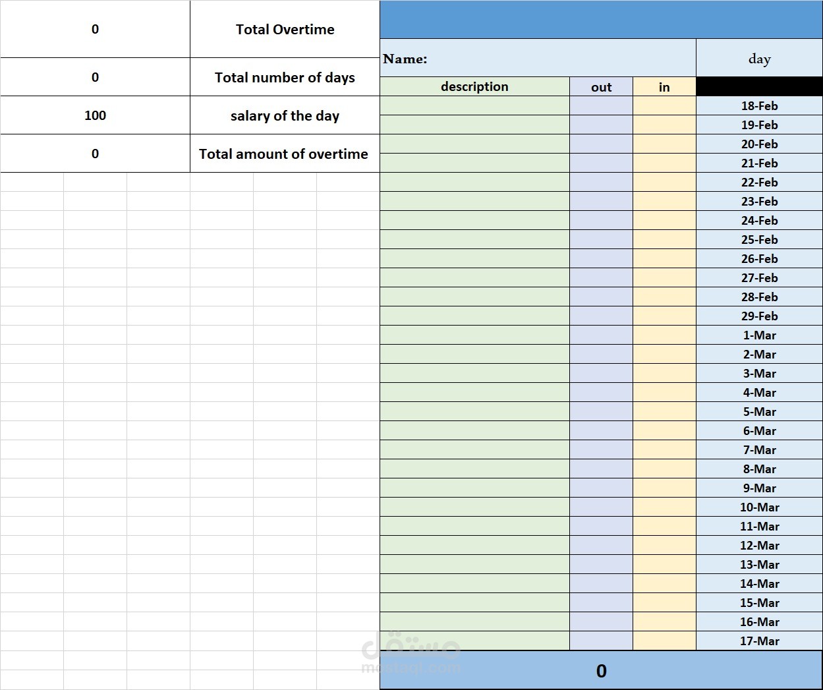Click the Name: field
The width and height of the screenshot is (823, 690).
coord(538,58)
